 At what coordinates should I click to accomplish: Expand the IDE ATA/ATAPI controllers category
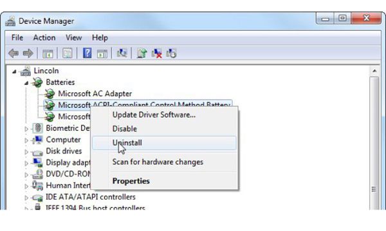coord(26,198)
